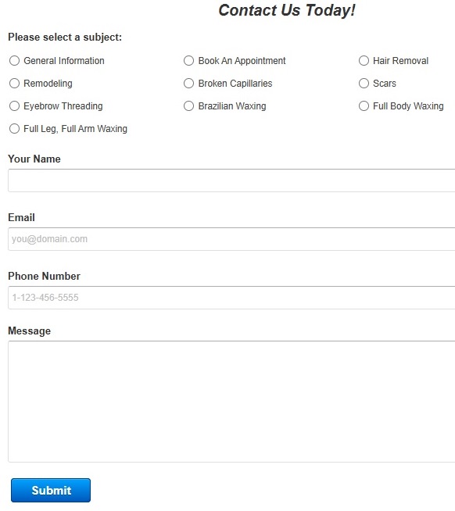Screen dimensions: 455x511
Task: Click the Email field label
Action: pyautogui.click(x=22, y=217)
